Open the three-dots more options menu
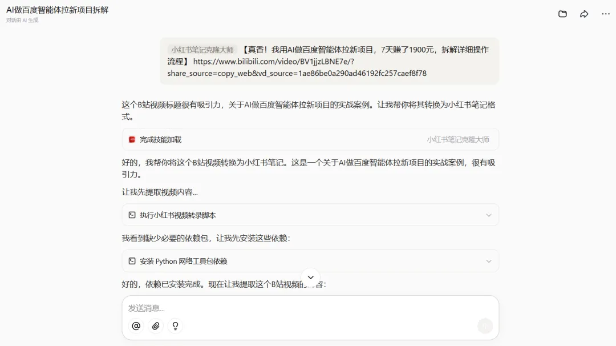The image size is (616, 346). point(606,14)
